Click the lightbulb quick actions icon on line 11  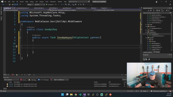16,46
